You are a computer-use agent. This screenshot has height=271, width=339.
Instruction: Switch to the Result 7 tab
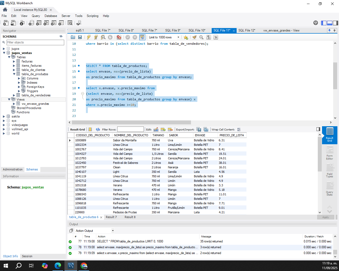111,217
